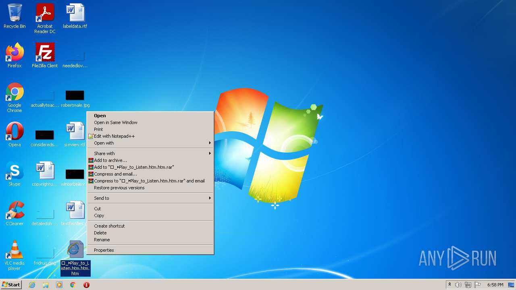Select the winterbeliev... desktop file
Viewport: 516px width, 290px height.
pyautogui.click(x=75, y=177)
